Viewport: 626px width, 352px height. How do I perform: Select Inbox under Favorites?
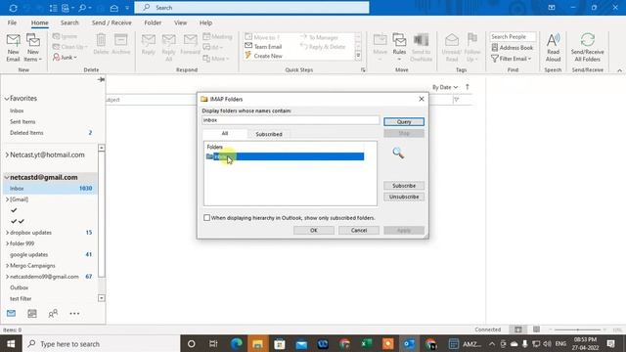(17, 110)
